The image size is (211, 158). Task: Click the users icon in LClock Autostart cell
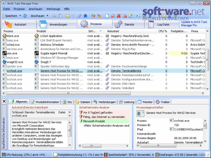coord(107,36)
